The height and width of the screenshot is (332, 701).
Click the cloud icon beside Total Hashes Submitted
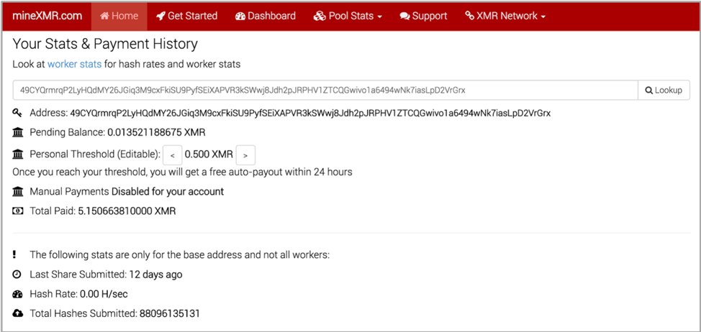pos(17,313)
